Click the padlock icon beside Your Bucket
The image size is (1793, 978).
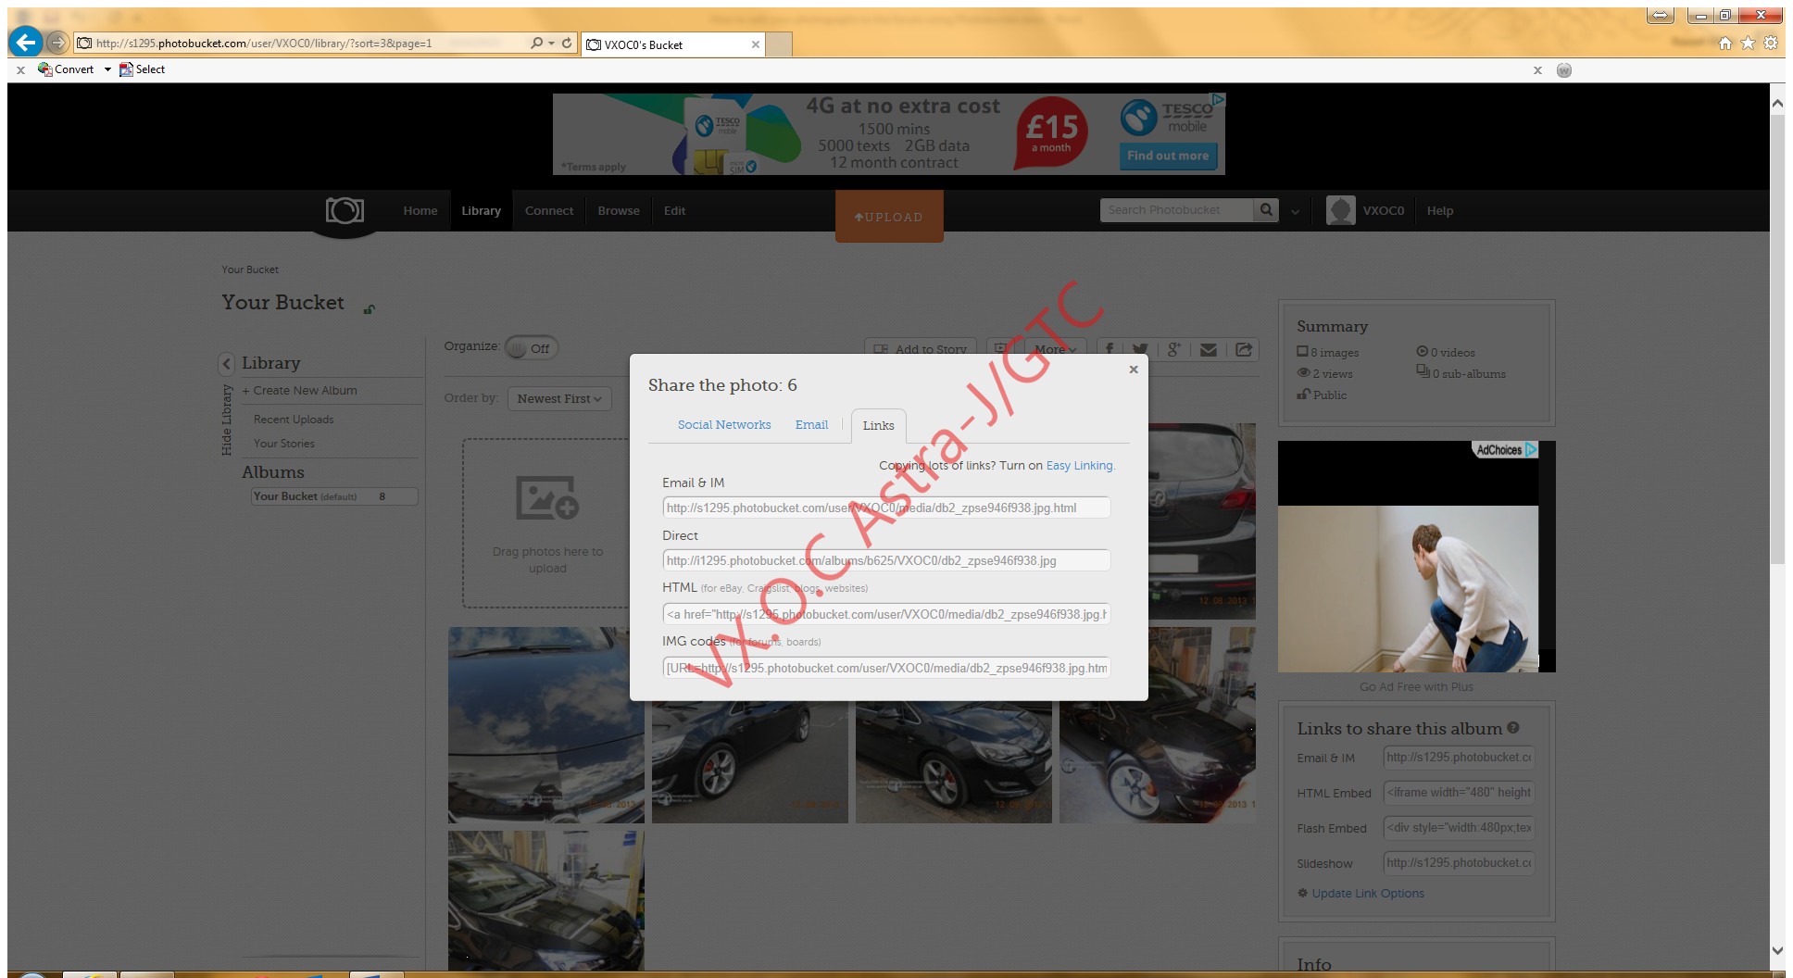click(369, 309)
